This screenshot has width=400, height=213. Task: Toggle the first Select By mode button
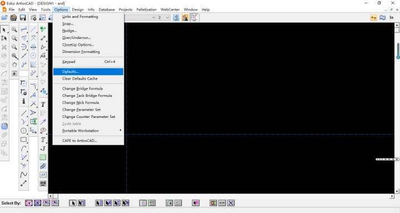[x=29, y=203]
